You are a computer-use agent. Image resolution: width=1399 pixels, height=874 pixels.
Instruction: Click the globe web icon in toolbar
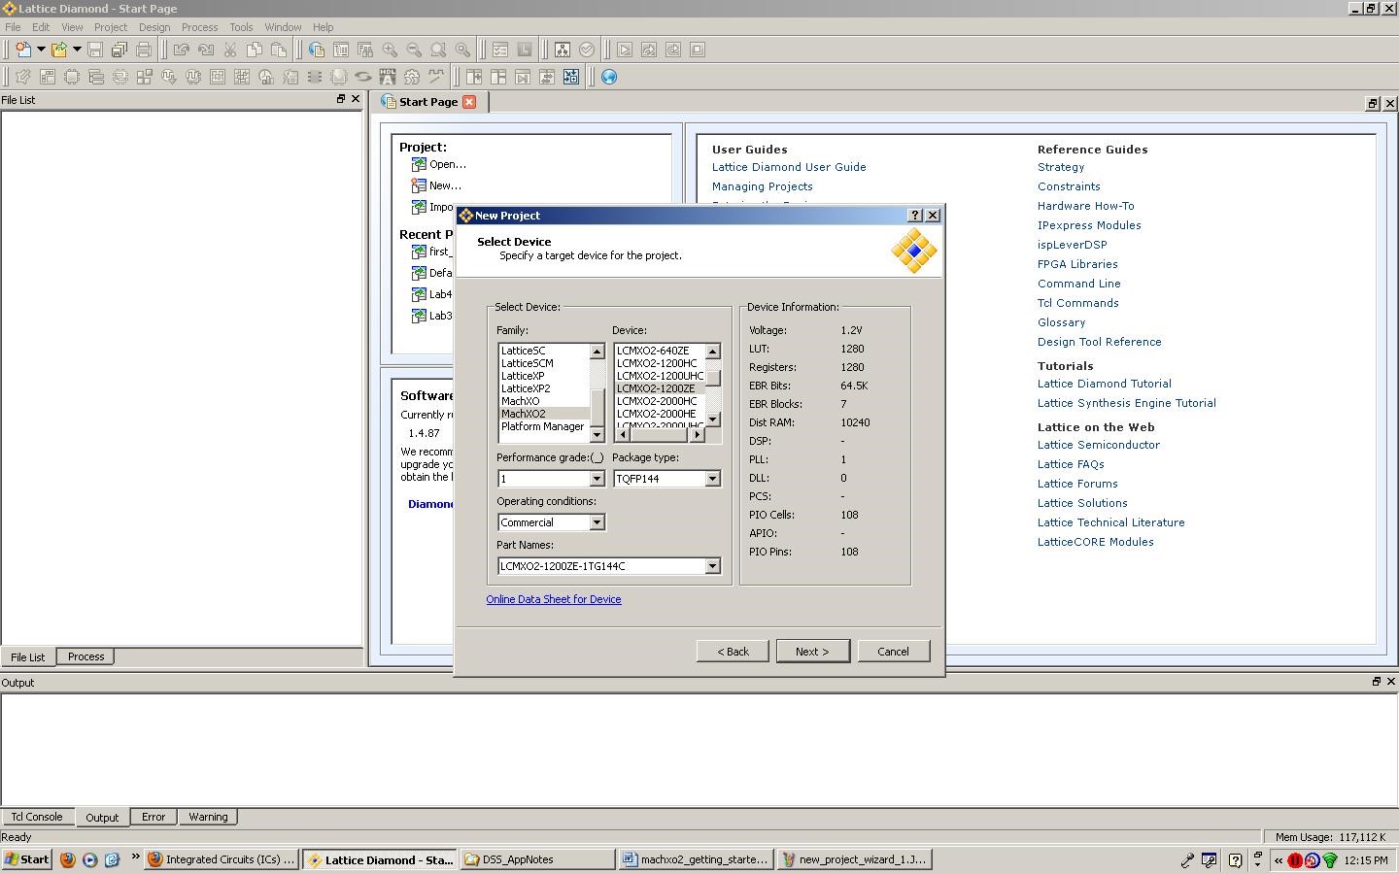[609, 77]
